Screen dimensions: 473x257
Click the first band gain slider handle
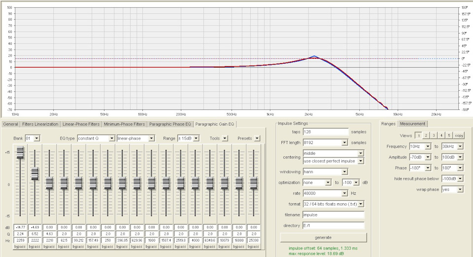tap(20, 152)
